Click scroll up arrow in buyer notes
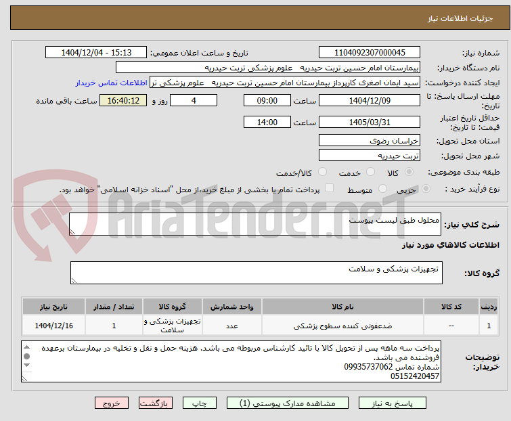Viewport: 511px width, 421px height. [27, 347]
